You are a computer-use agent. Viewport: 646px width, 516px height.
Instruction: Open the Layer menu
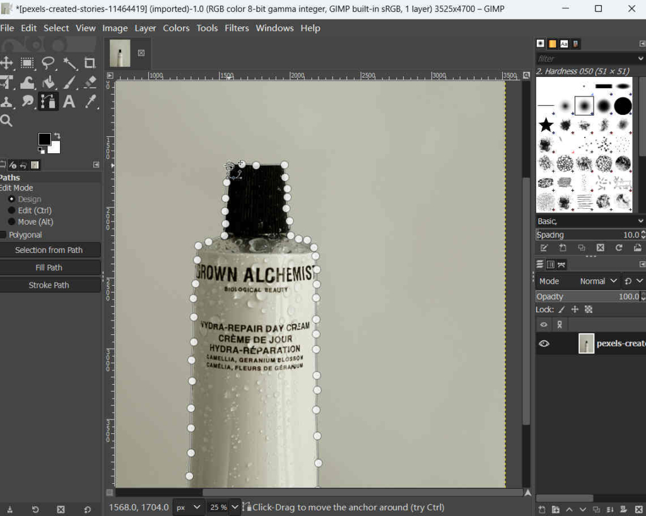[x=145, y=28]
